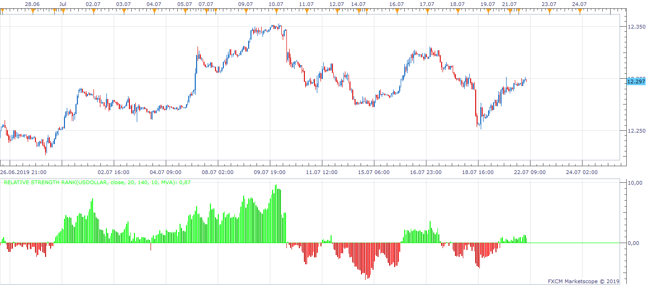The width and height of the screenshot is (653, 285).
Task: Click the session marker under 04.07
Action: pyautogui.click(x=154, y=11)
